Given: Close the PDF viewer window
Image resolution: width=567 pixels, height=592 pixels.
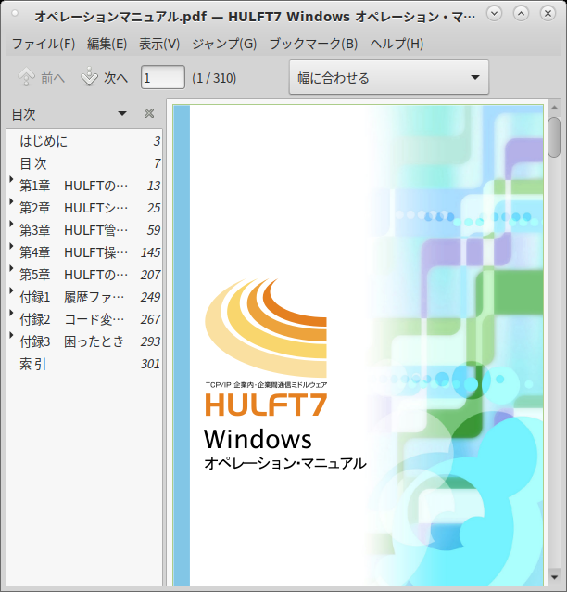Looking at the screenshot, I should tap(548, 14).
